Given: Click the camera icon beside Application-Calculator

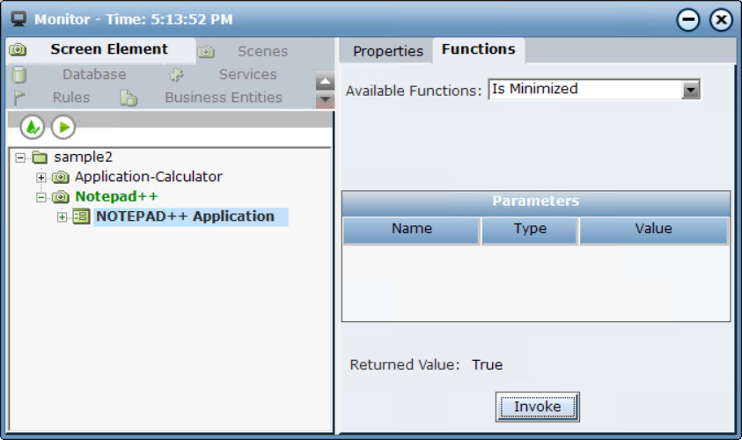Looking at the screenshot, I should point(61,178).
